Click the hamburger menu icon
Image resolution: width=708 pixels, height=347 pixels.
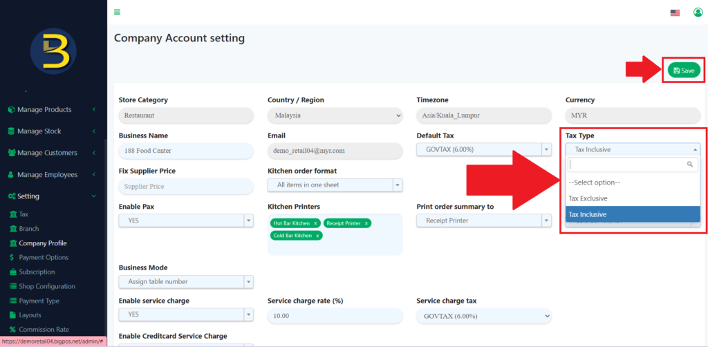tap(118, 12)
